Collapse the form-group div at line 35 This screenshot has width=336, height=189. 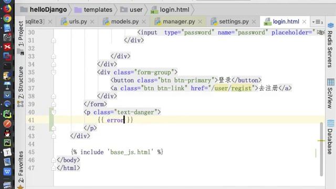(x=54, y=72)
